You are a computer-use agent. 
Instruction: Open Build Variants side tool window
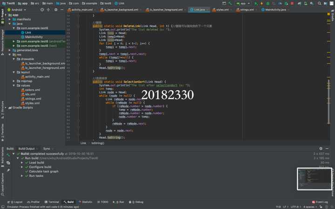coord(2,157)
